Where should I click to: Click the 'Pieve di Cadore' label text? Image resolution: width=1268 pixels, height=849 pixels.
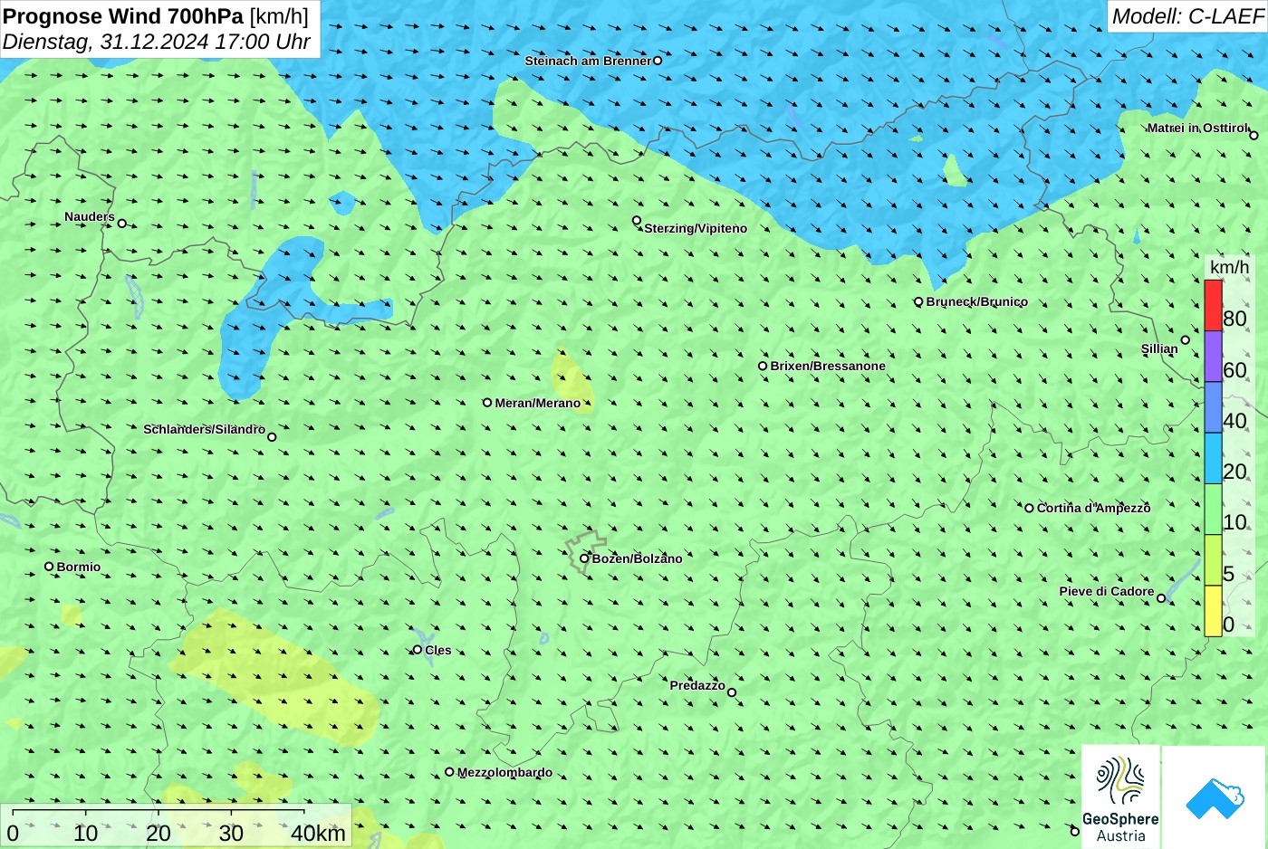coord(1107,591)
